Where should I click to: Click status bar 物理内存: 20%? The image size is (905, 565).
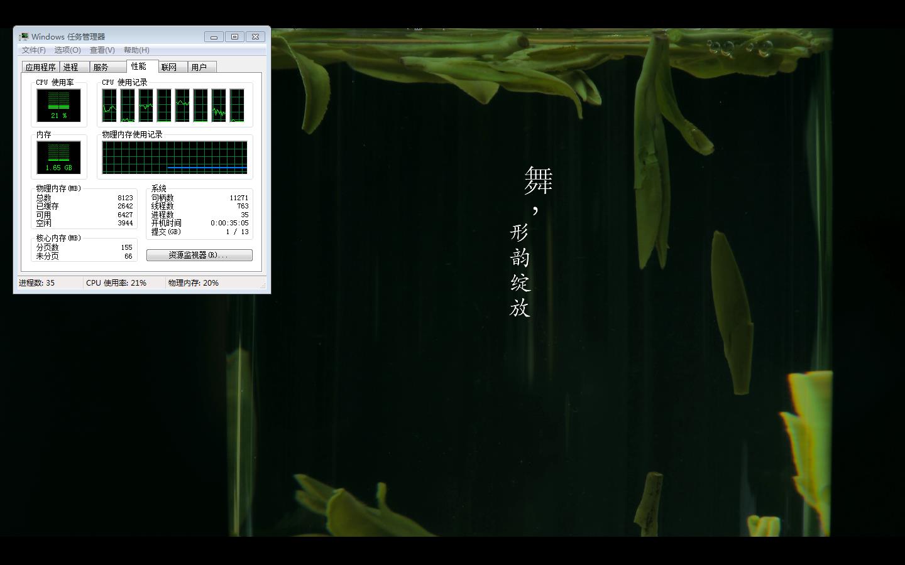[x=194, y=283]
